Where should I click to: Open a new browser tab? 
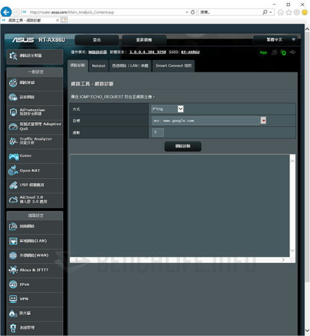tap(64, 20)
